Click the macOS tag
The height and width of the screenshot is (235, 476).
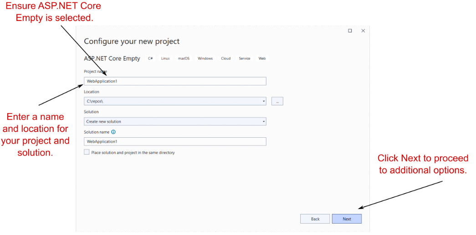(x=184, y=59)
